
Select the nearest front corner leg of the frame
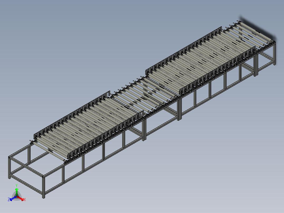(43, 187)
